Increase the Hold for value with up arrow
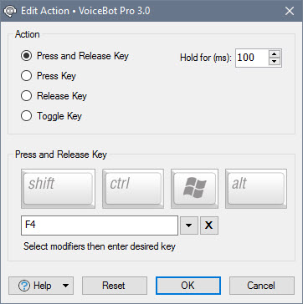303x304 pixels. pyautogui.click(x=275, y=54)
